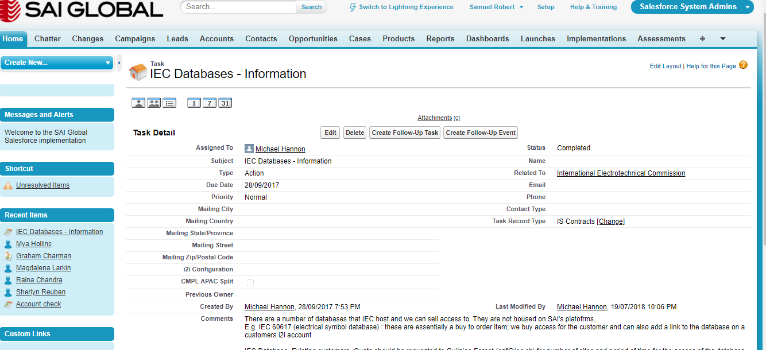Click the Task home icon beside the title
766x350 pixels.
pos(138,72)
